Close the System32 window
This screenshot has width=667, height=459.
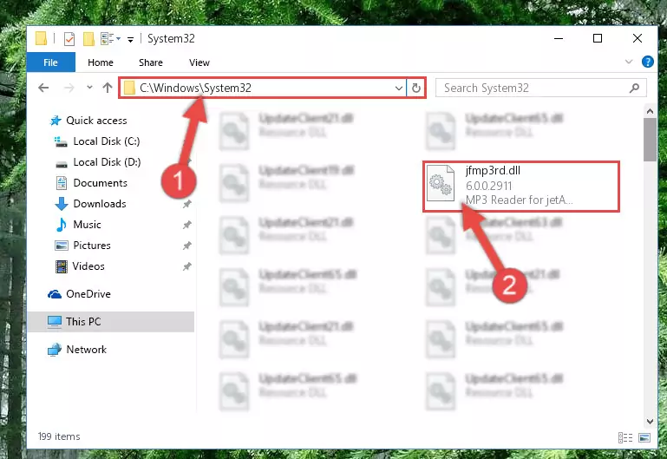tap(637, 38)
